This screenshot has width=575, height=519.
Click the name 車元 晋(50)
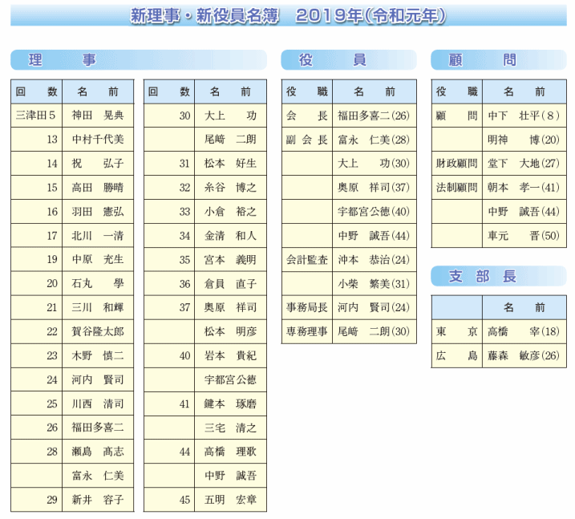point(524,236)
